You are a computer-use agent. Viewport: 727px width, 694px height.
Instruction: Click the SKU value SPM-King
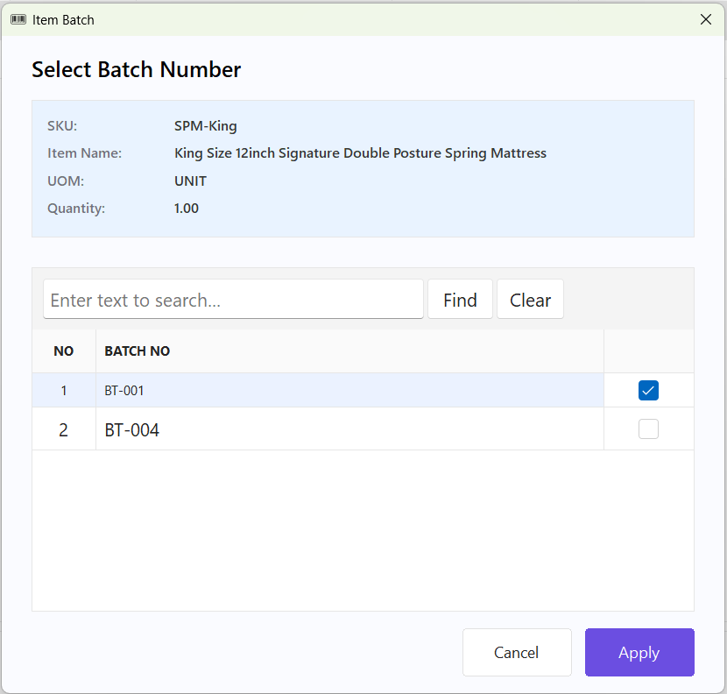tap(205, 126)
